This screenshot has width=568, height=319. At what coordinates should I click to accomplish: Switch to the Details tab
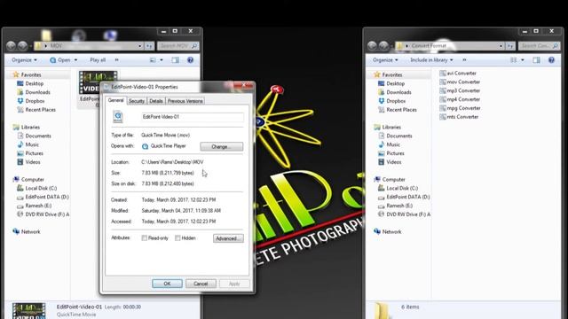point(156,101)
